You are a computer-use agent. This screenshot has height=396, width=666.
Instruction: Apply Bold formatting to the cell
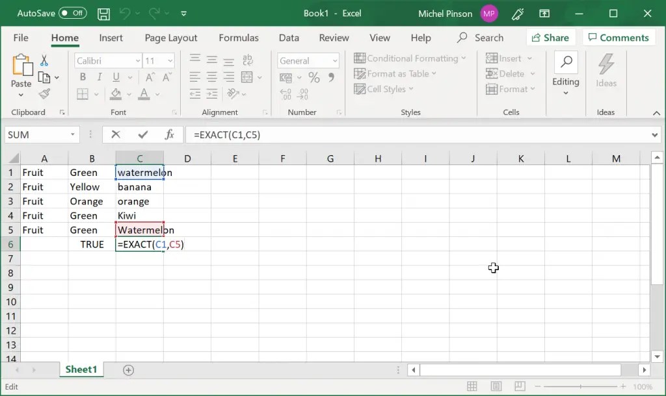point(83,77)
